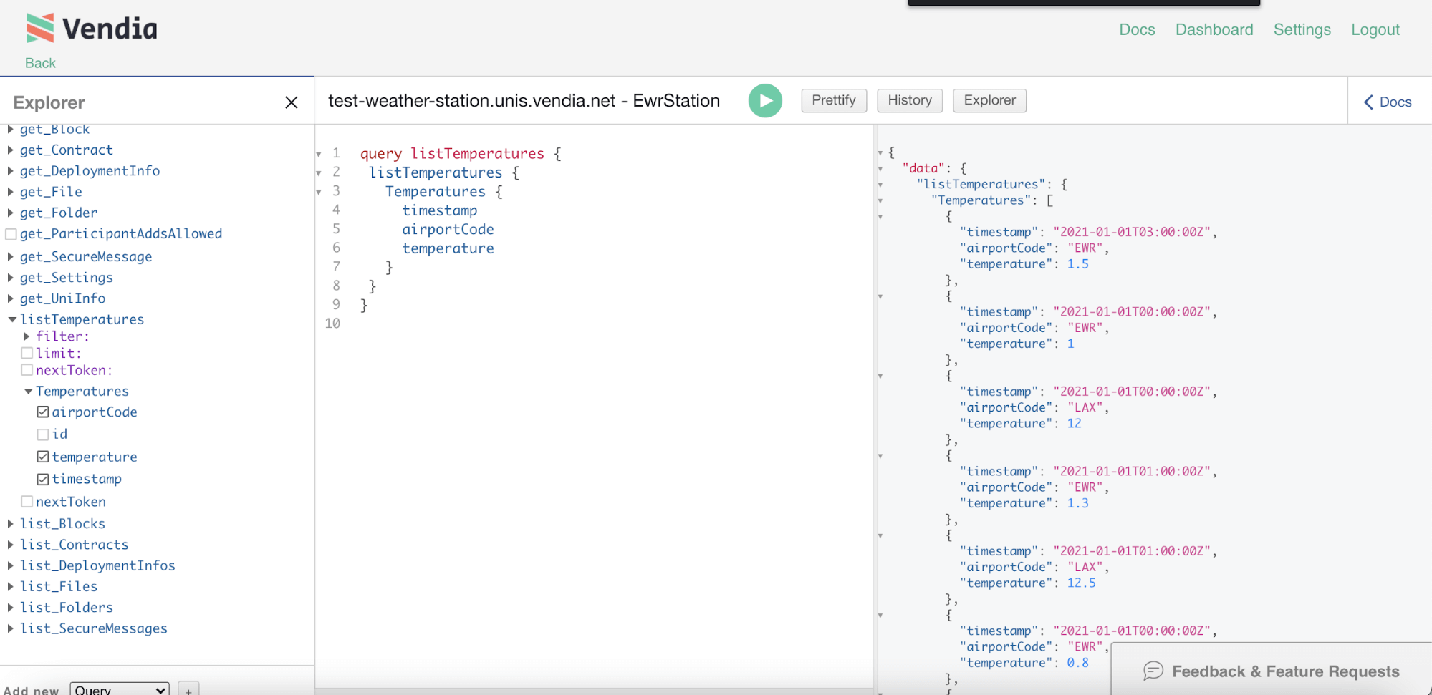The image size is (1432, 695).
Task: Expand the list_SecureMessages node
Action: (x=11, y=628)
